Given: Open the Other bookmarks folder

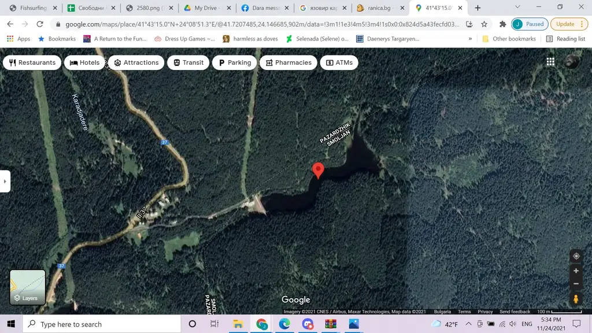Looking at the screenshot, I should [x=509, y=39].
